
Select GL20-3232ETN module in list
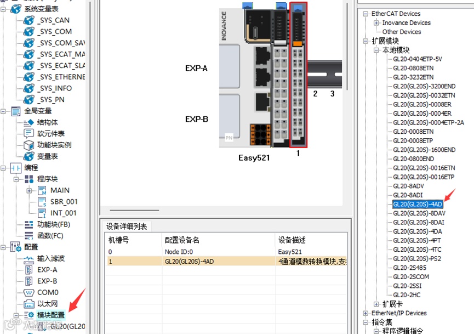point(413,77)
